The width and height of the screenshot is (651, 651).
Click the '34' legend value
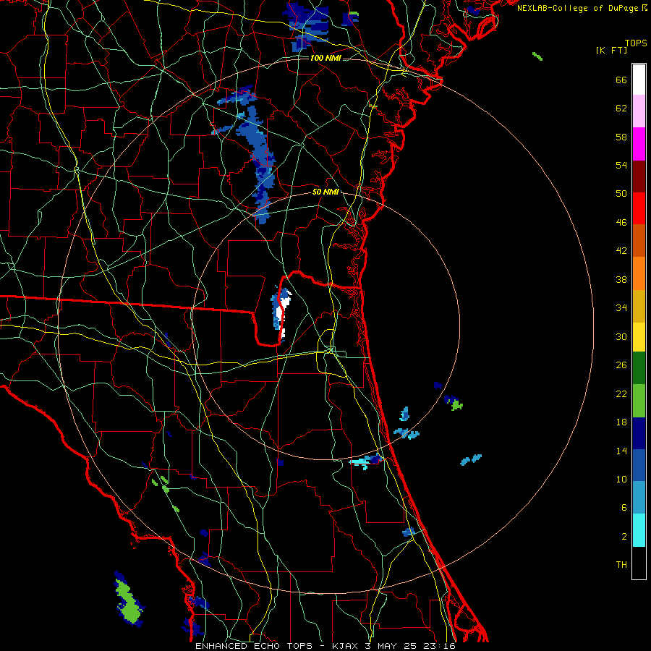621,308
